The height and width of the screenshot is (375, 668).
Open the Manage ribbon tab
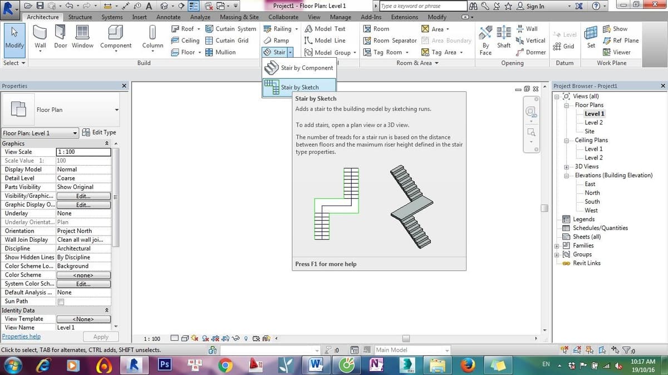pos(341,17)
